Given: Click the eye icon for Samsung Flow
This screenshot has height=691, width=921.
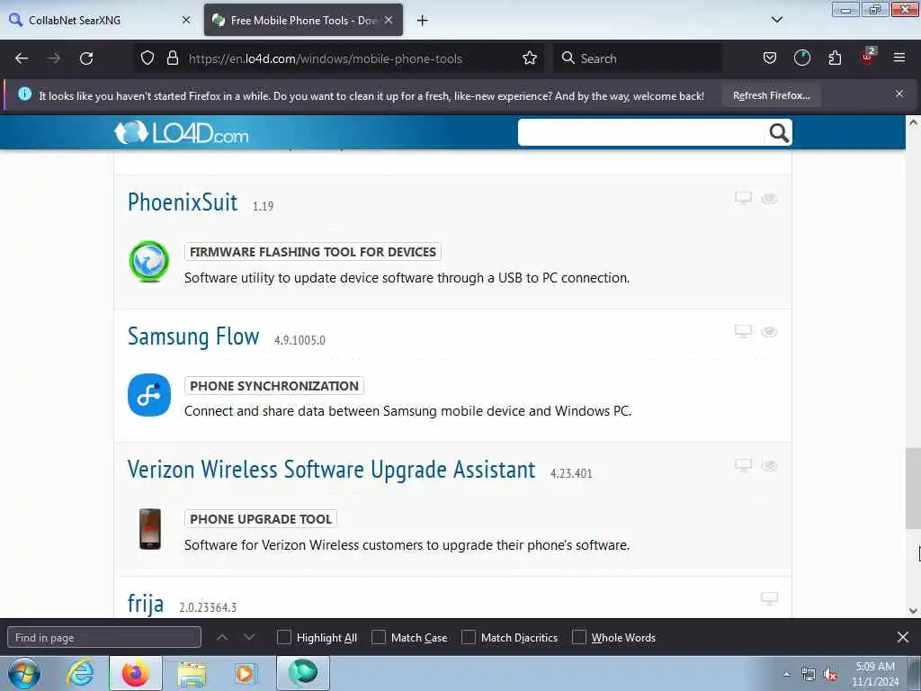Looking at the screenshot, I should pyautogui.click(x=770, y=332).
